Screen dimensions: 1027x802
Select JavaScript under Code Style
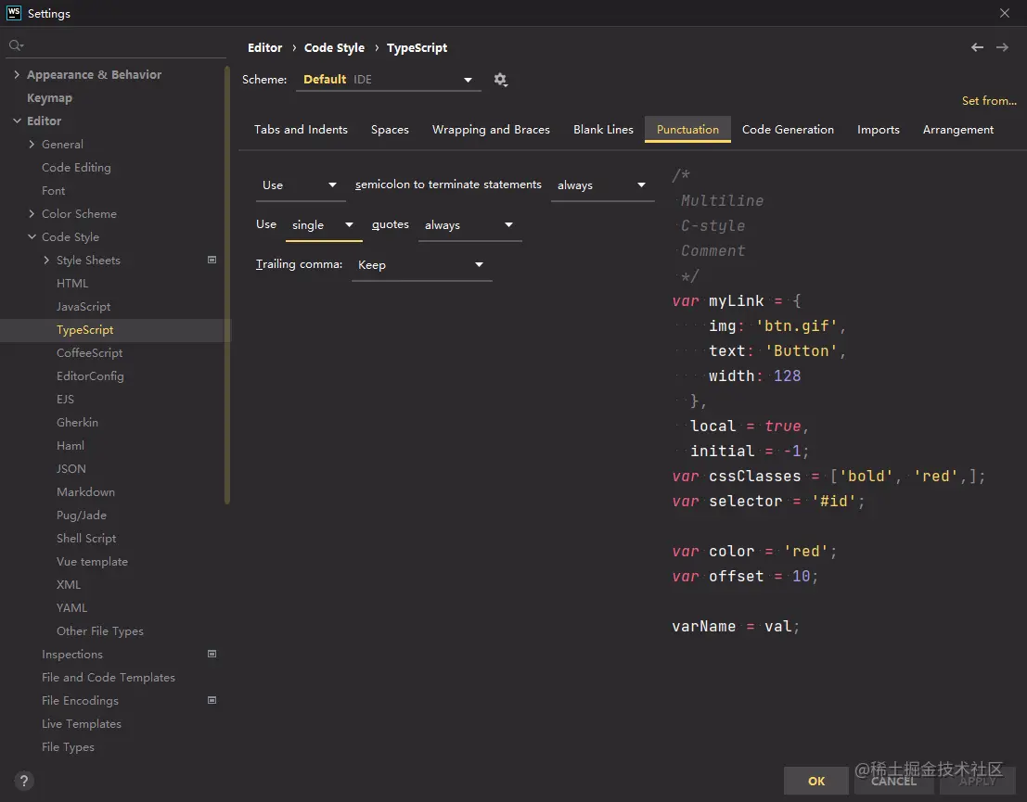coord(83,306)
